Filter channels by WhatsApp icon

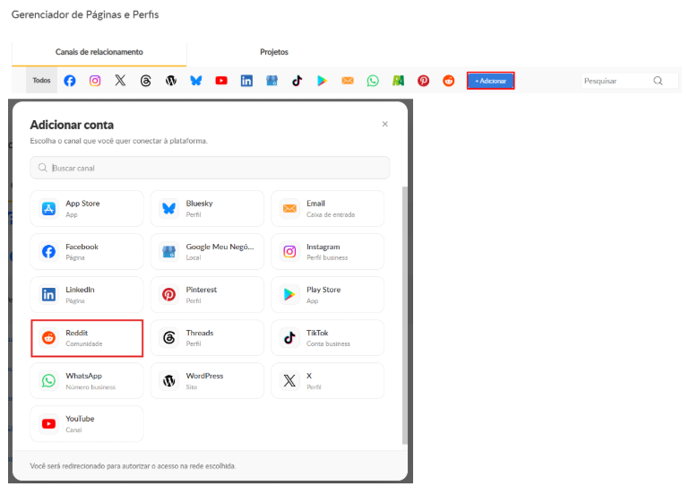pos(373,81)
